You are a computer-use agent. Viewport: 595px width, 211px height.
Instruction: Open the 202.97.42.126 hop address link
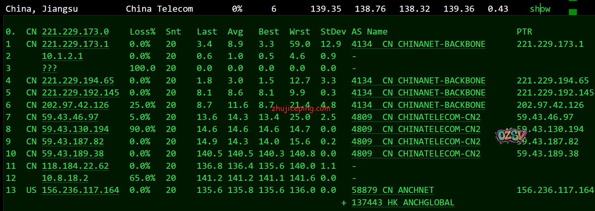[75, 105]
